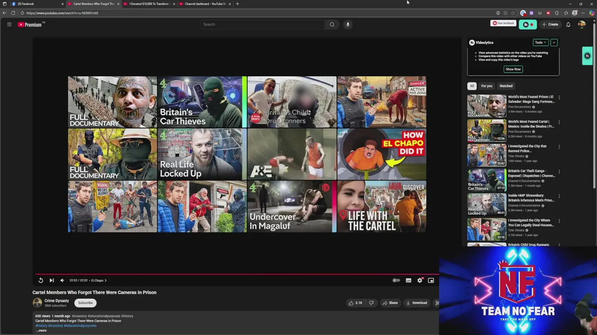597x335 pixels.
Task: Expand the El Chapo chapter list
Action: (99, 281)
